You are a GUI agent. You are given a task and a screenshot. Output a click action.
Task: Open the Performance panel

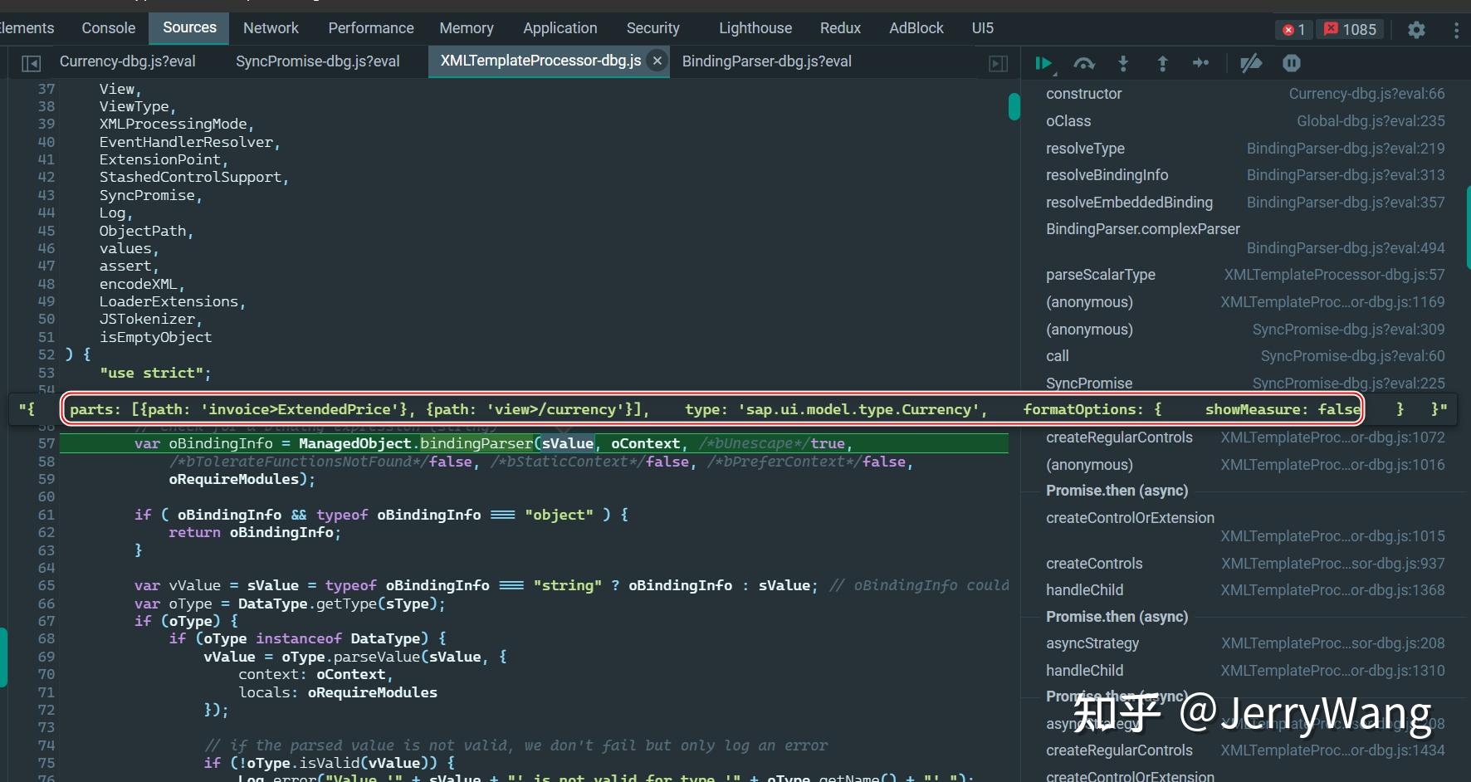371,28
